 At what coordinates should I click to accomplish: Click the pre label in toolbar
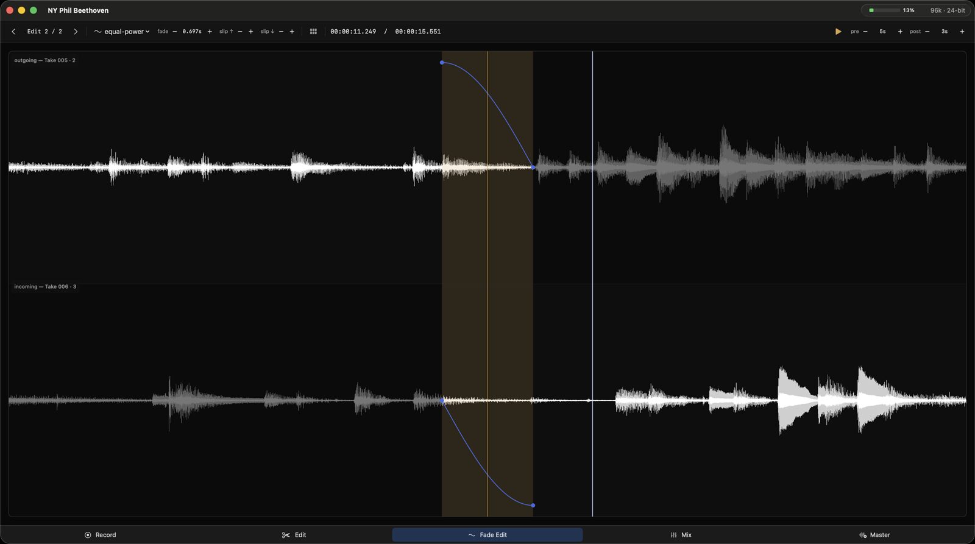tap(855, 32)
